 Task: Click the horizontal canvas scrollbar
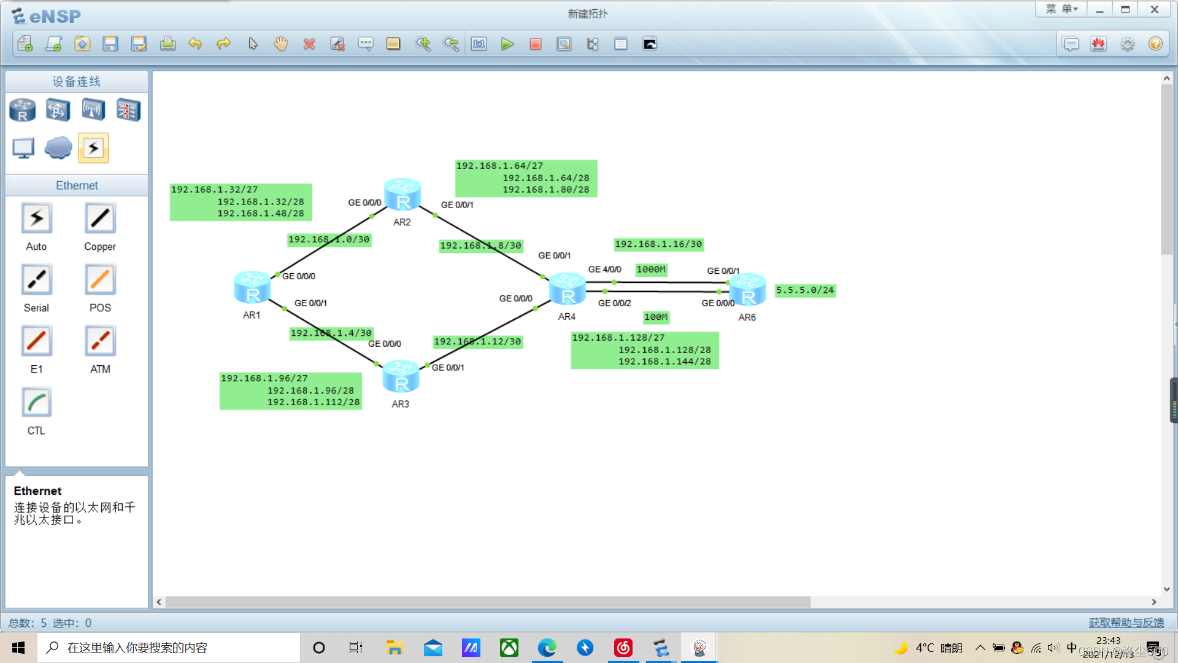488,602
